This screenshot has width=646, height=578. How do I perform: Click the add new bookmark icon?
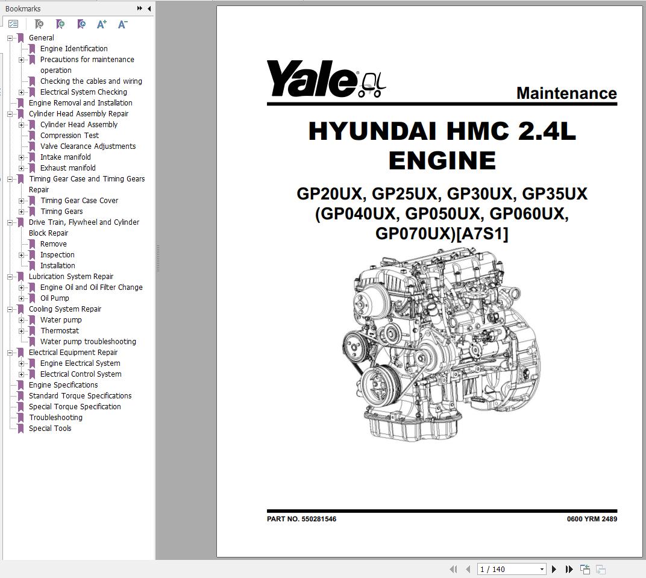[x=60, y=24]
